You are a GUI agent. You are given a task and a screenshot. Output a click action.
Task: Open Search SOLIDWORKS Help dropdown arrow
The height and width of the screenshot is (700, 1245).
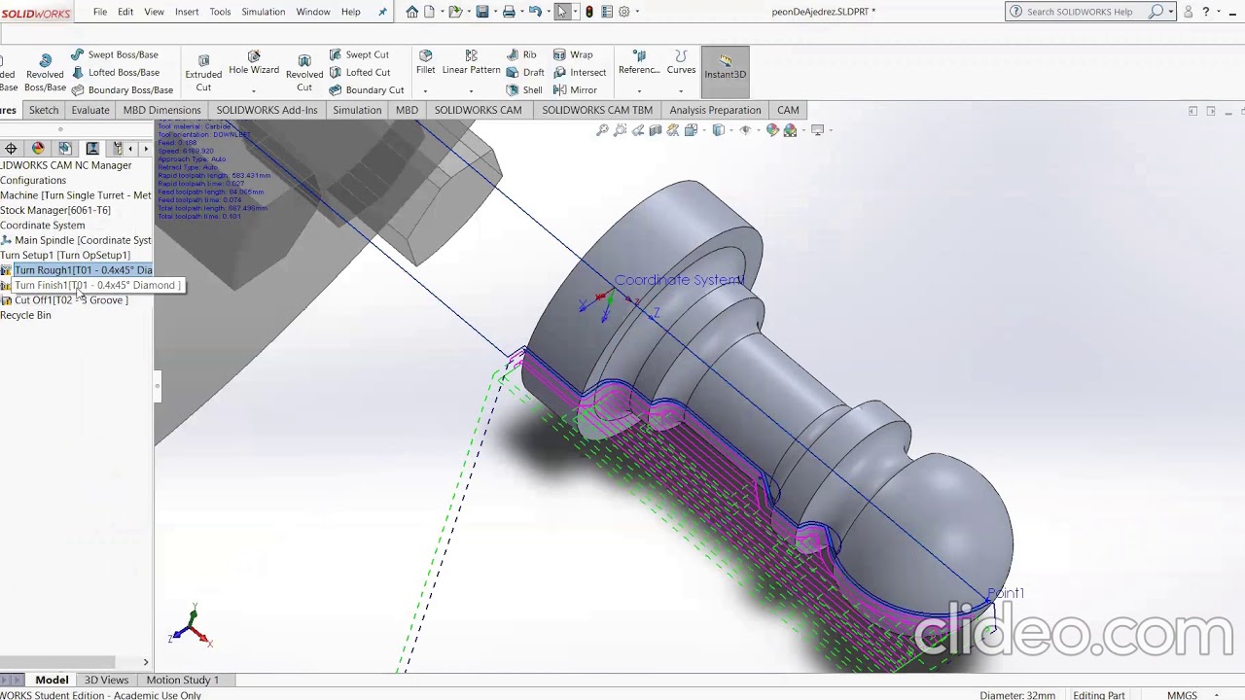[1170, 12]
